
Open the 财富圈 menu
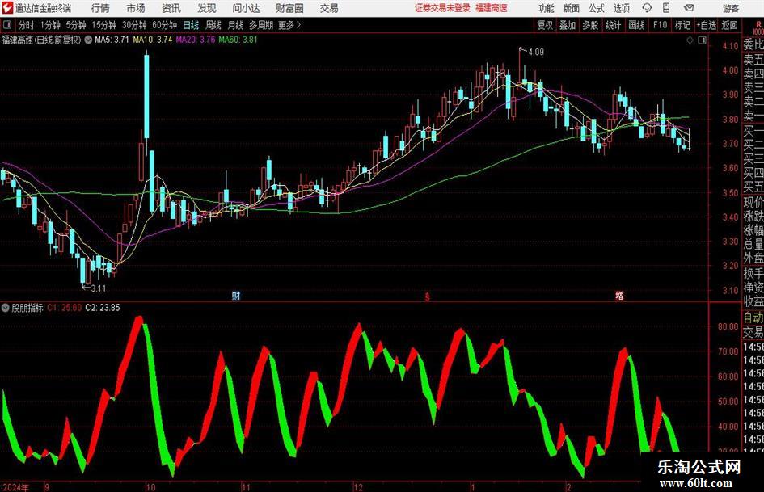(289, 8)
